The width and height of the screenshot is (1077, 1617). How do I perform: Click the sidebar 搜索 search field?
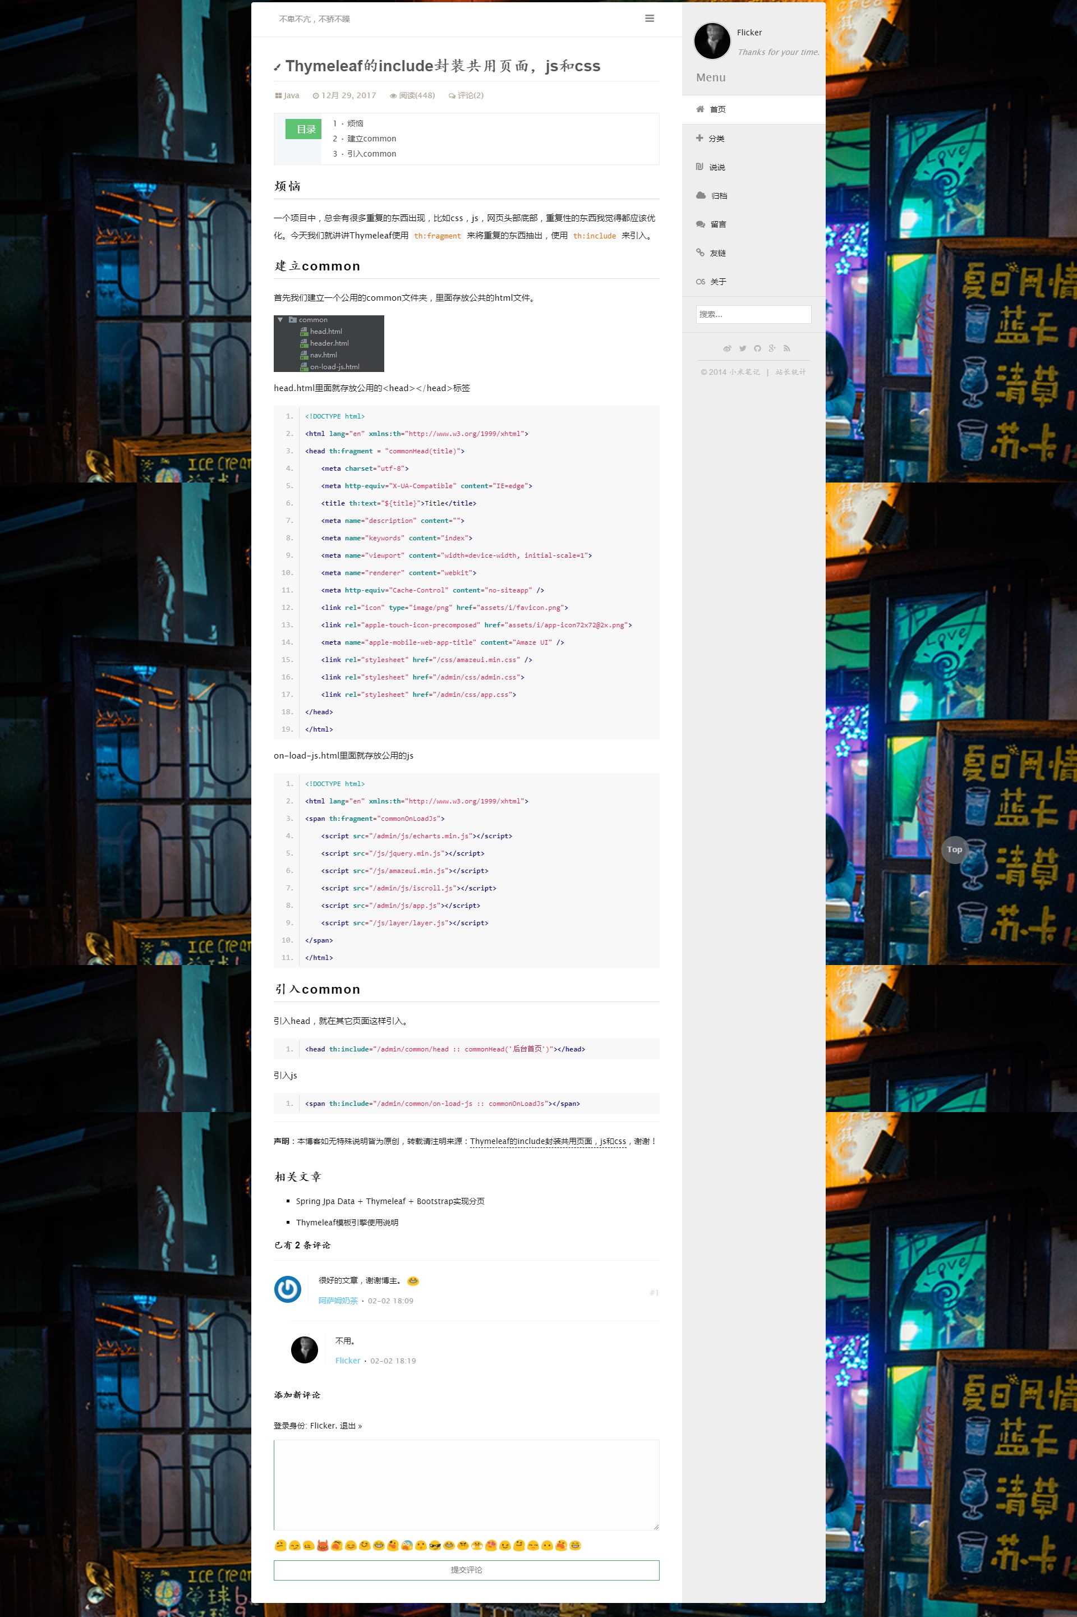coord(753,314)
